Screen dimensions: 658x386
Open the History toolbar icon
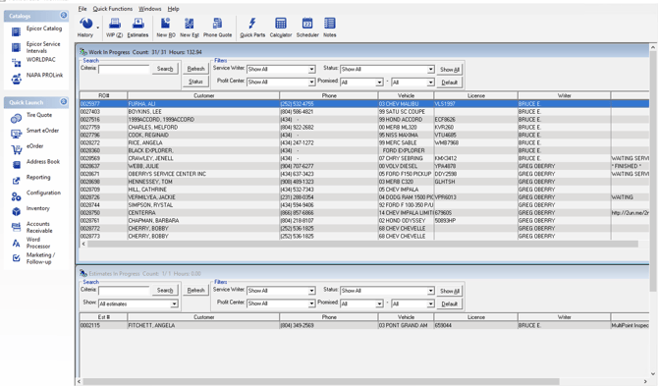pyautogui.click(x=86, y=28)
